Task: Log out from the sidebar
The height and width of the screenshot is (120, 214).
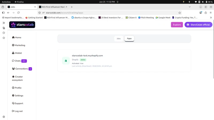Action: (x=17, y=111)
